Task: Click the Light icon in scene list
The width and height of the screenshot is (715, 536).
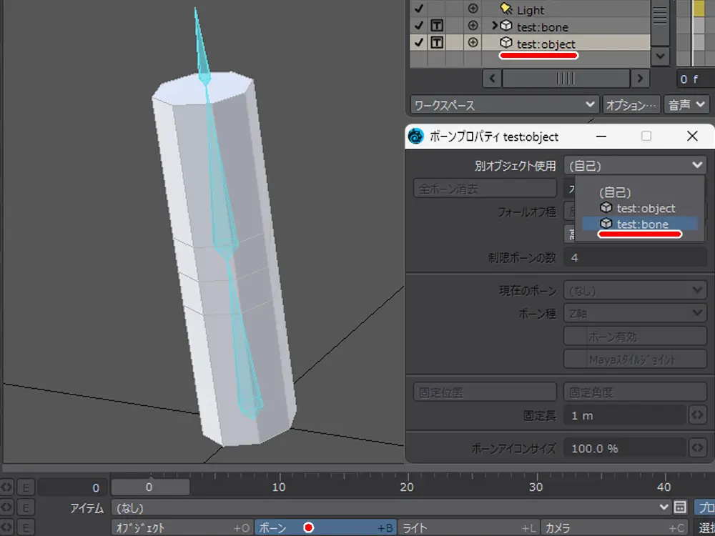Action: pos(506,10)
